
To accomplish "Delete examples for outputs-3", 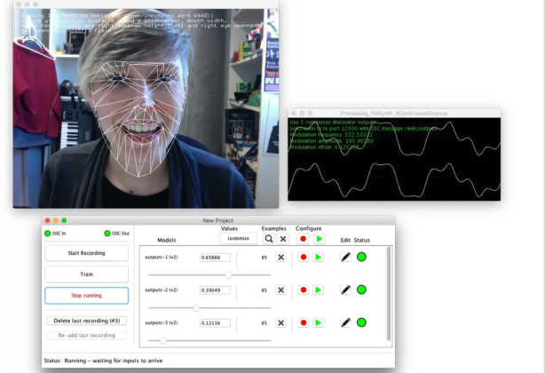I will click(x=280, y=323).
